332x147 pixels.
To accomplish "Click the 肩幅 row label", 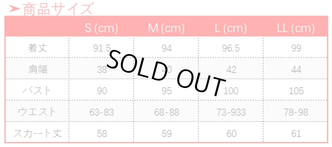I will pyautogui.click(x=37, y=69).
